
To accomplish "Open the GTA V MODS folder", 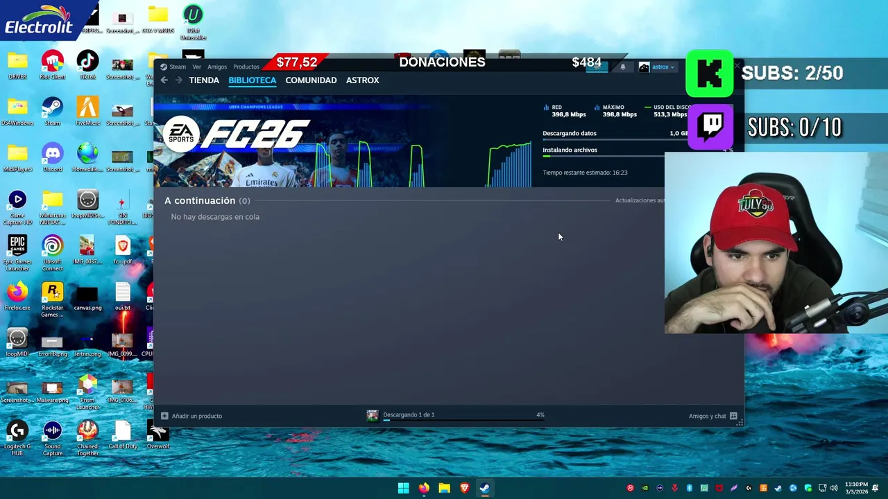I will tap(157, 19).
